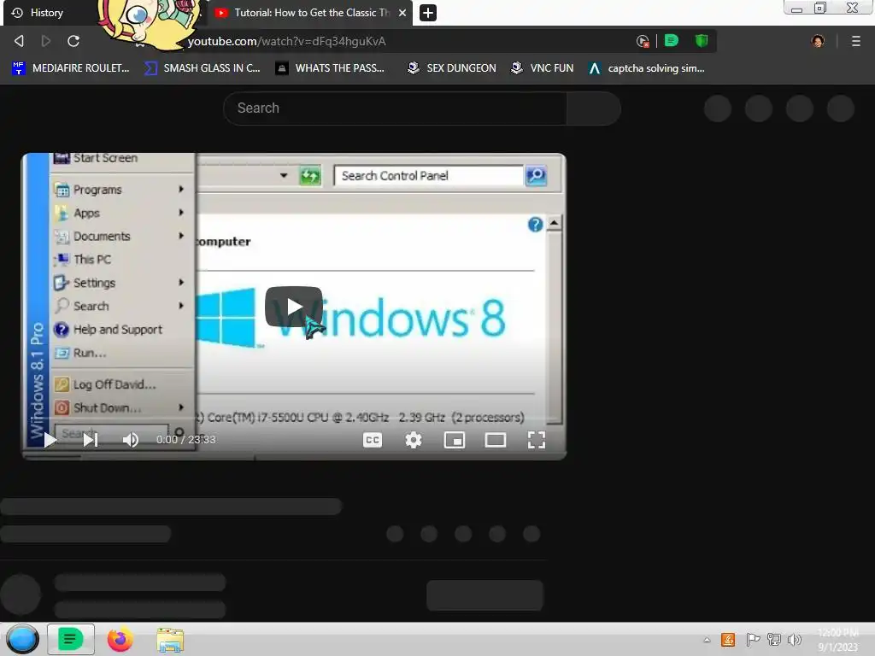
Task: Switch to theater mode
Action: 496,440
